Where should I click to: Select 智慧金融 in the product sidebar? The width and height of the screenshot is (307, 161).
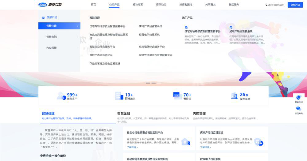(52, 37)
